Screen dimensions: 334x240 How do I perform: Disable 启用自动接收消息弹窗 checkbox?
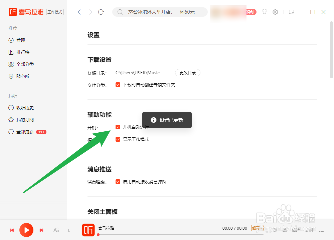118,182
